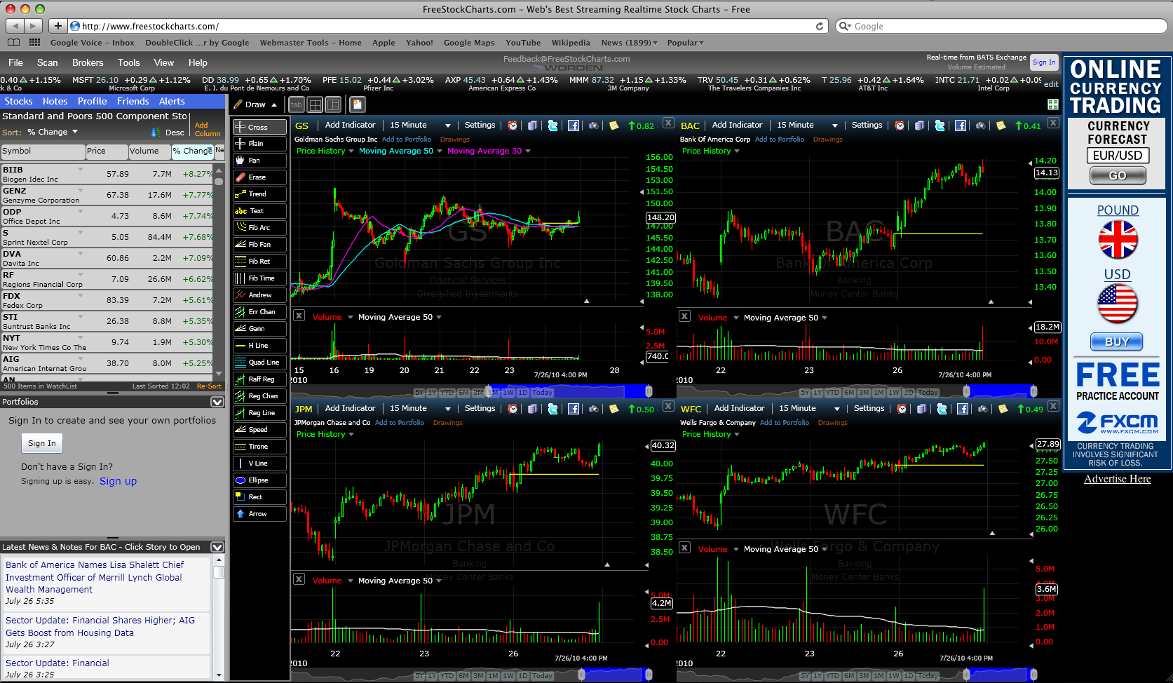Click the new chart page icon beside layouts
The height and width of the screenshot is (683, 1173).
[x=357, y=104]
